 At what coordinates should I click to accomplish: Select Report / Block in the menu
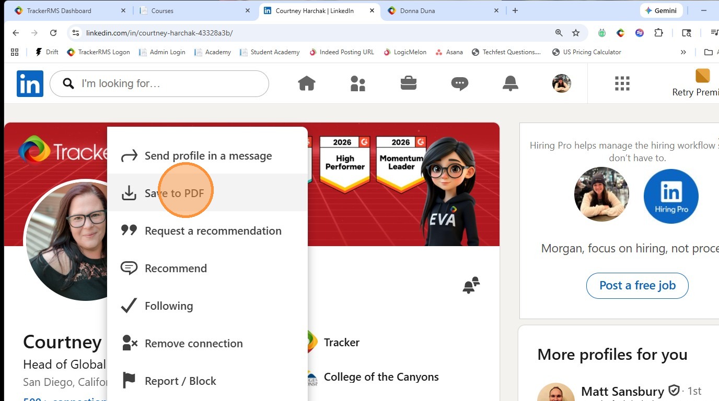pos(207,381)
